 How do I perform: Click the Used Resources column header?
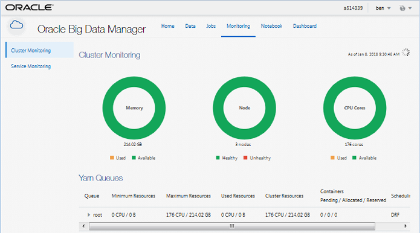pyautogui.click(x=238, y=196)
